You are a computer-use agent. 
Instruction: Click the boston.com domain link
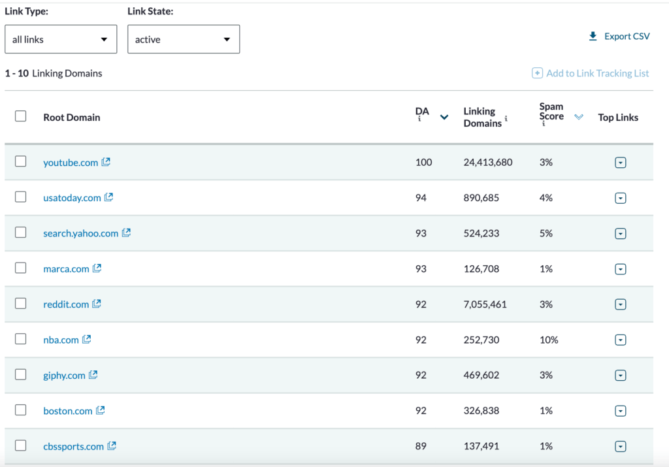[x=67, y=411]
